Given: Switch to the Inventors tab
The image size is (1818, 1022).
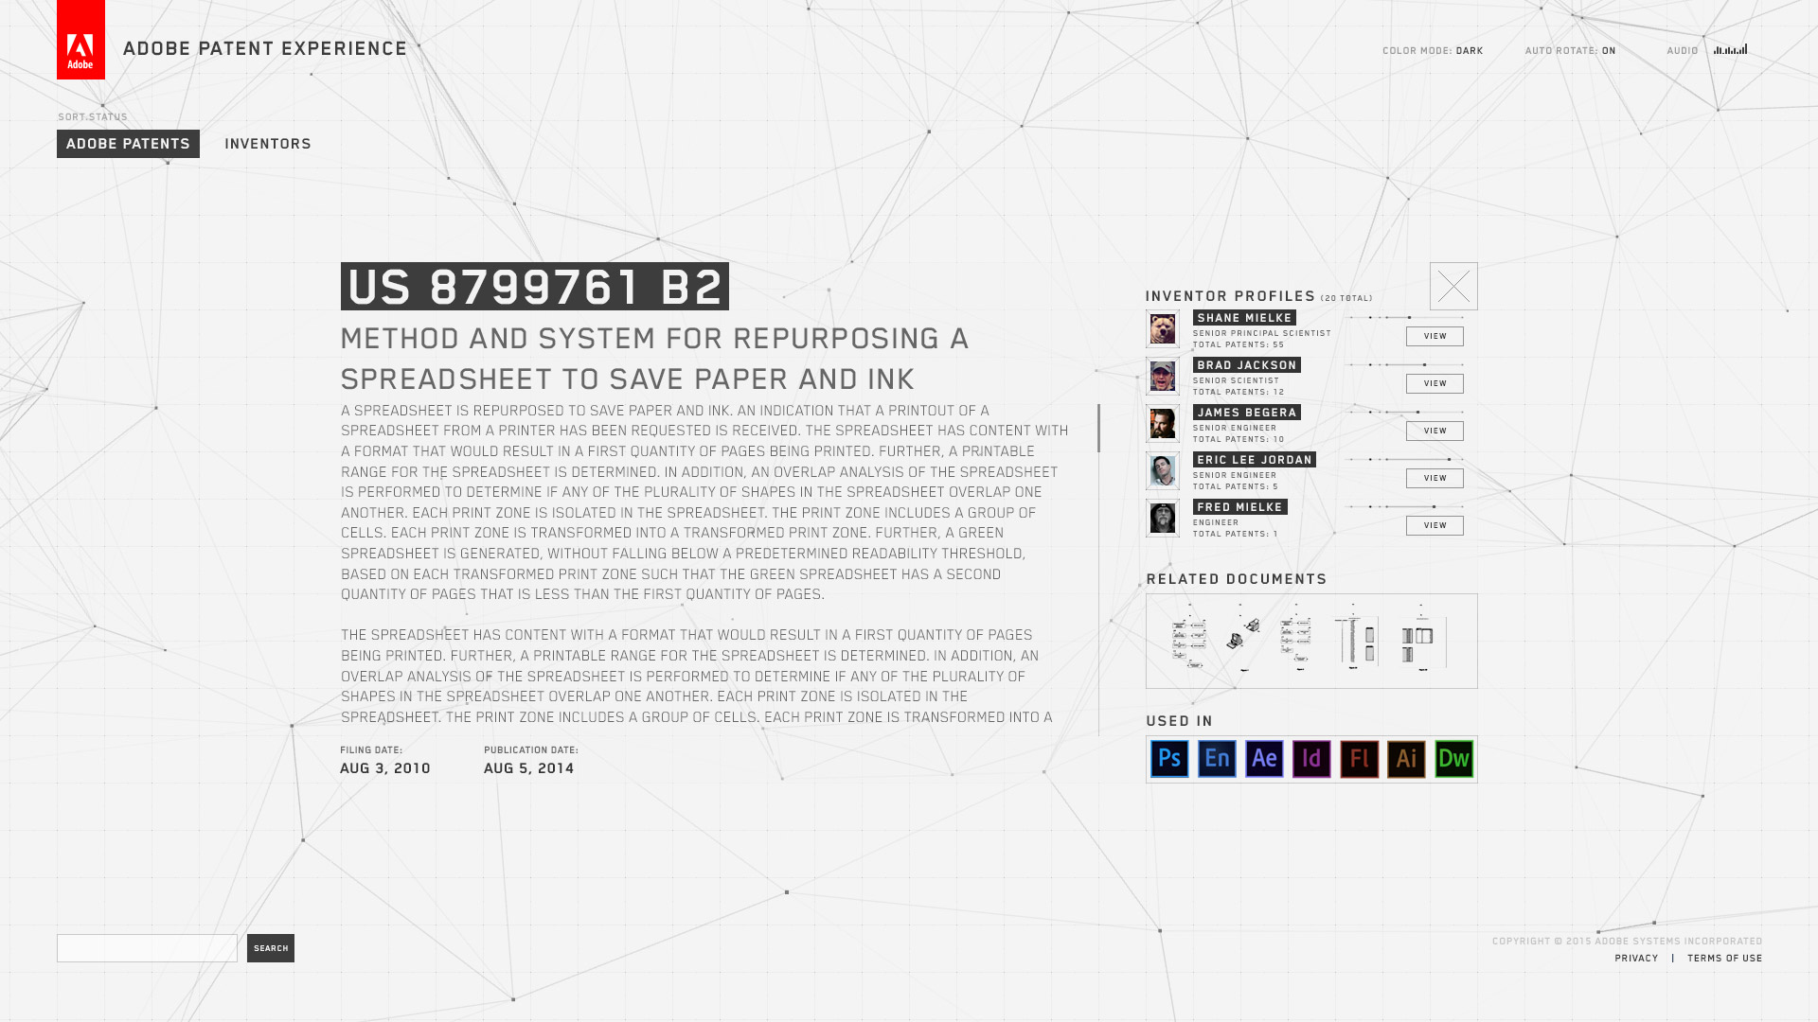Looking at the screenshot, I should click(x=268, y=144).
